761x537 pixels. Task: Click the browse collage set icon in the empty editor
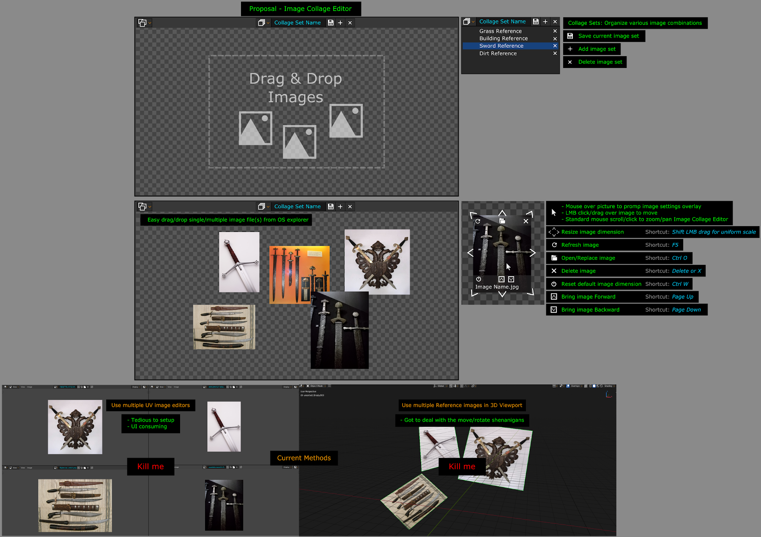262,23
